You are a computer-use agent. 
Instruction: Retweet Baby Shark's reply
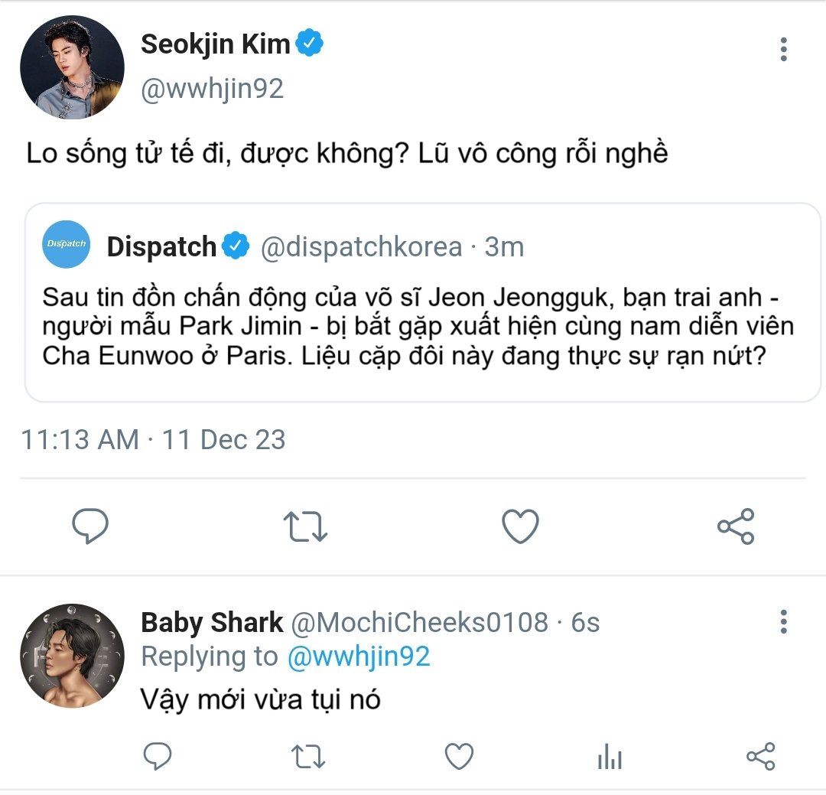[x=308, y=757]
